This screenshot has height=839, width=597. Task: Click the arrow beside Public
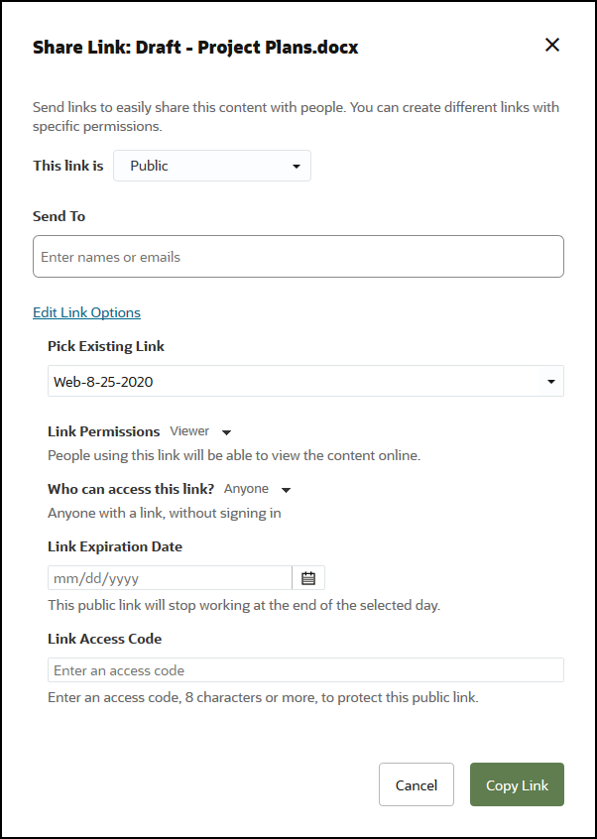(296, 167)
